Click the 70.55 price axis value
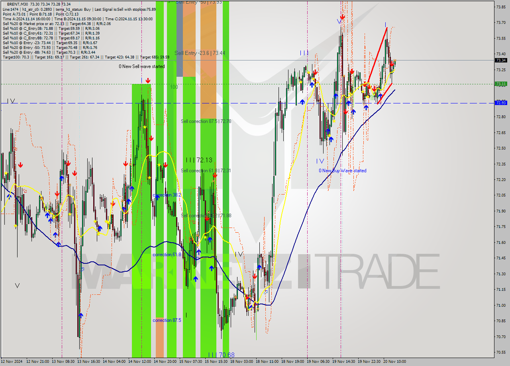Viewport: 510px width, 366px height. (x=501, y=352)
